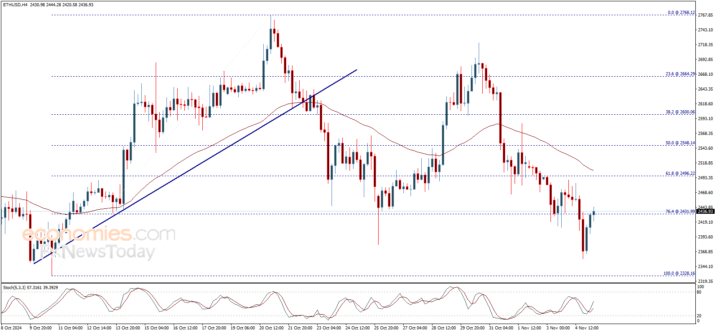Click the 24 Oct 12:00 time label
This screenshot has width=716, height=333.
click(357, 328)
